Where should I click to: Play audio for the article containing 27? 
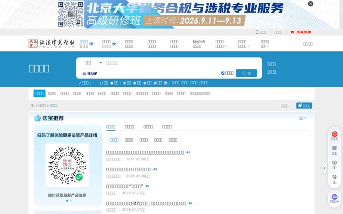[190, 203]
